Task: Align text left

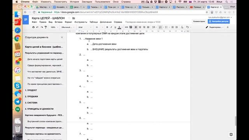Action: pyautogui.click(x=136, y=27)
